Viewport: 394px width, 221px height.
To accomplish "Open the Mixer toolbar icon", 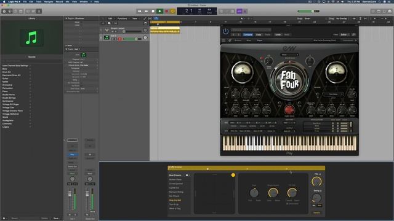I will click(33, 11).
